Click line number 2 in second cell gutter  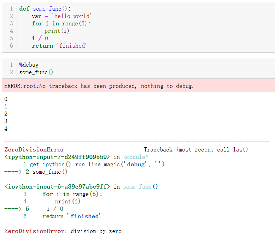pos(11,72)
